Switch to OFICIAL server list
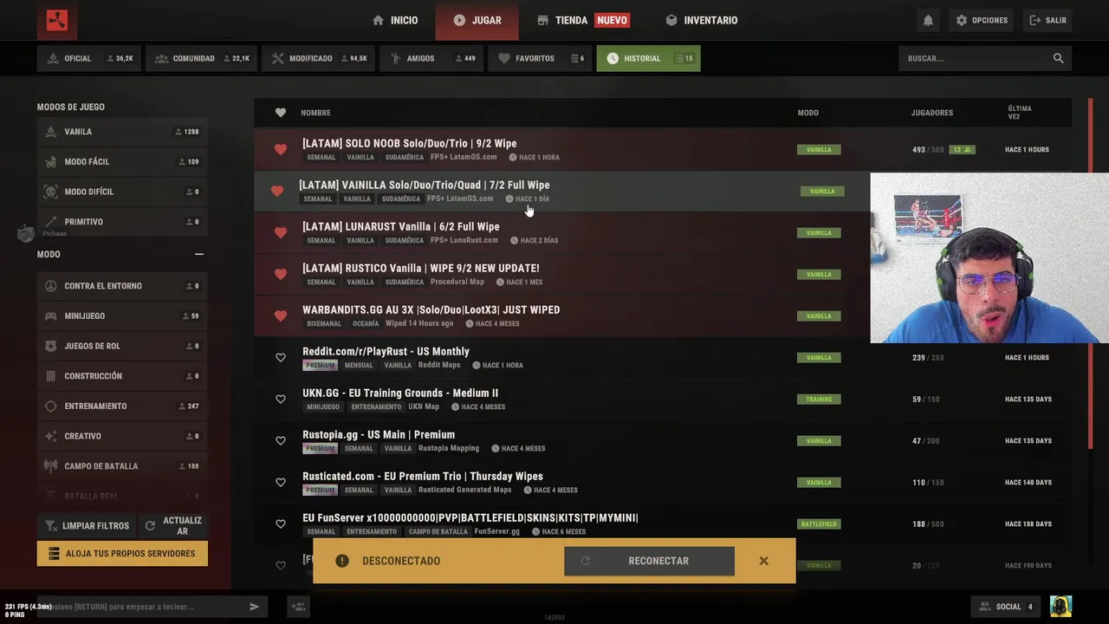Screen dimensions: 1109x624 pos(89,58)
